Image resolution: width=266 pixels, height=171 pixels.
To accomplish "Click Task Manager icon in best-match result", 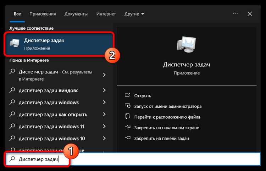I will tap(15, 43).
